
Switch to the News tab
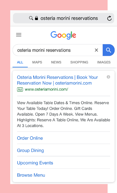56,62
